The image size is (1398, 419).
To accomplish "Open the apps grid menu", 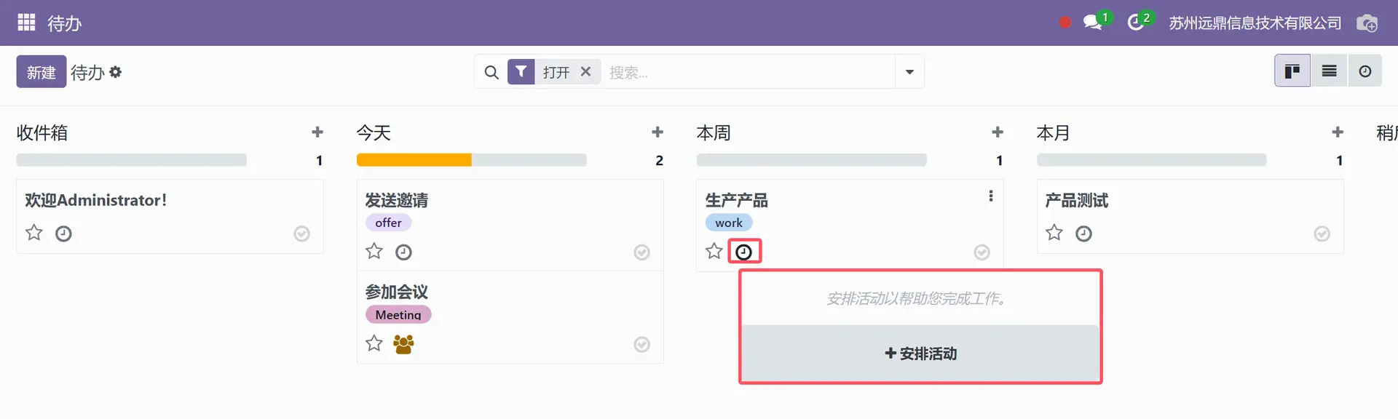I will 26,23.
